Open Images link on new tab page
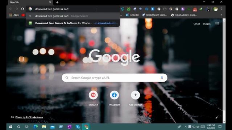The height and width of the screenshot is (130, 232). [206, 24]
